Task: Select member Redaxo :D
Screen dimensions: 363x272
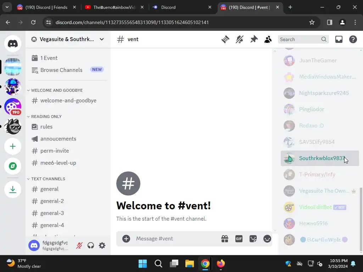Action: [x=320, y=126]
